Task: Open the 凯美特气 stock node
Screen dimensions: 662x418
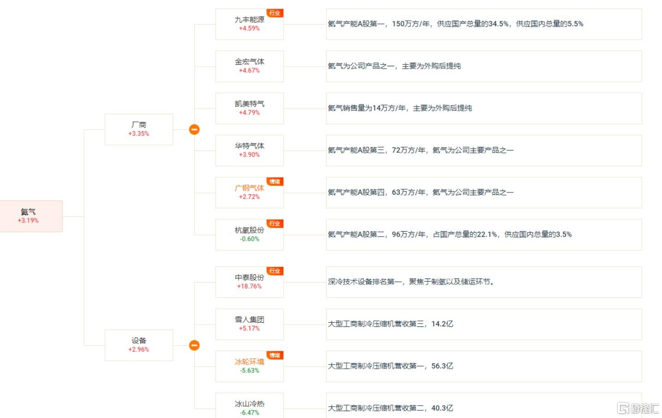Action: coord(249,108)
